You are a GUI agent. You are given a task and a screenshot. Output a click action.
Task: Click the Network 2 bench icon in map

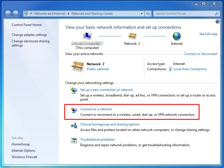click(x=132, y=36)
